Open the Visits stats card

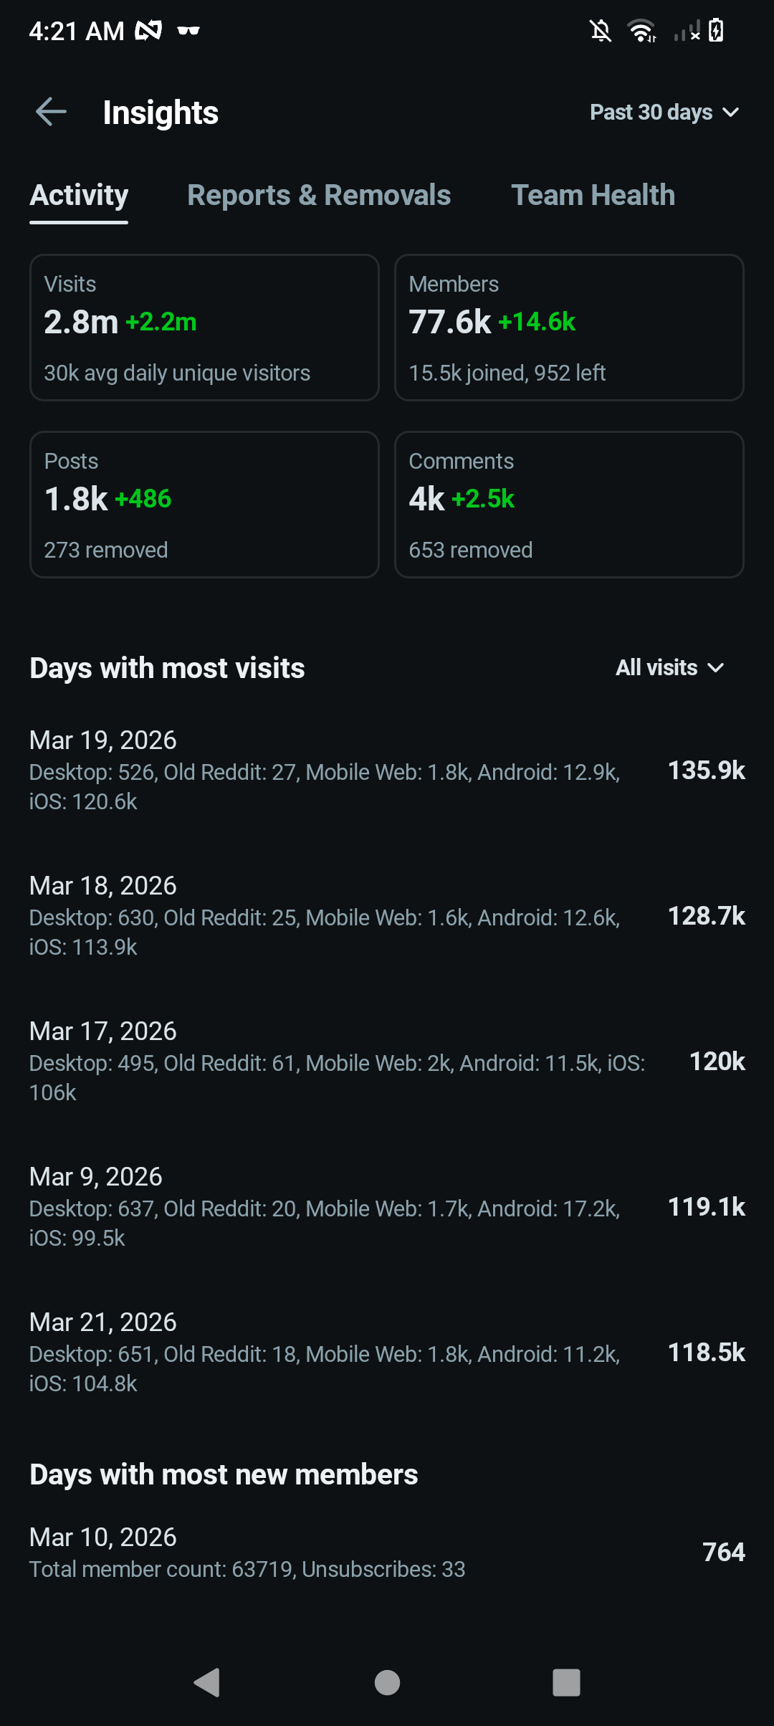click(204, 328)
